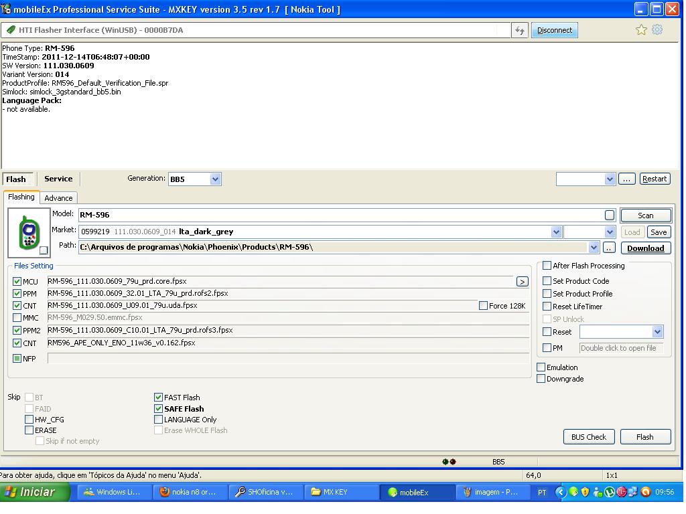The width and height of the screenshot is (686, 514).
Task: Enable Set Product Profile checkbox
Action: click(547, 294)
